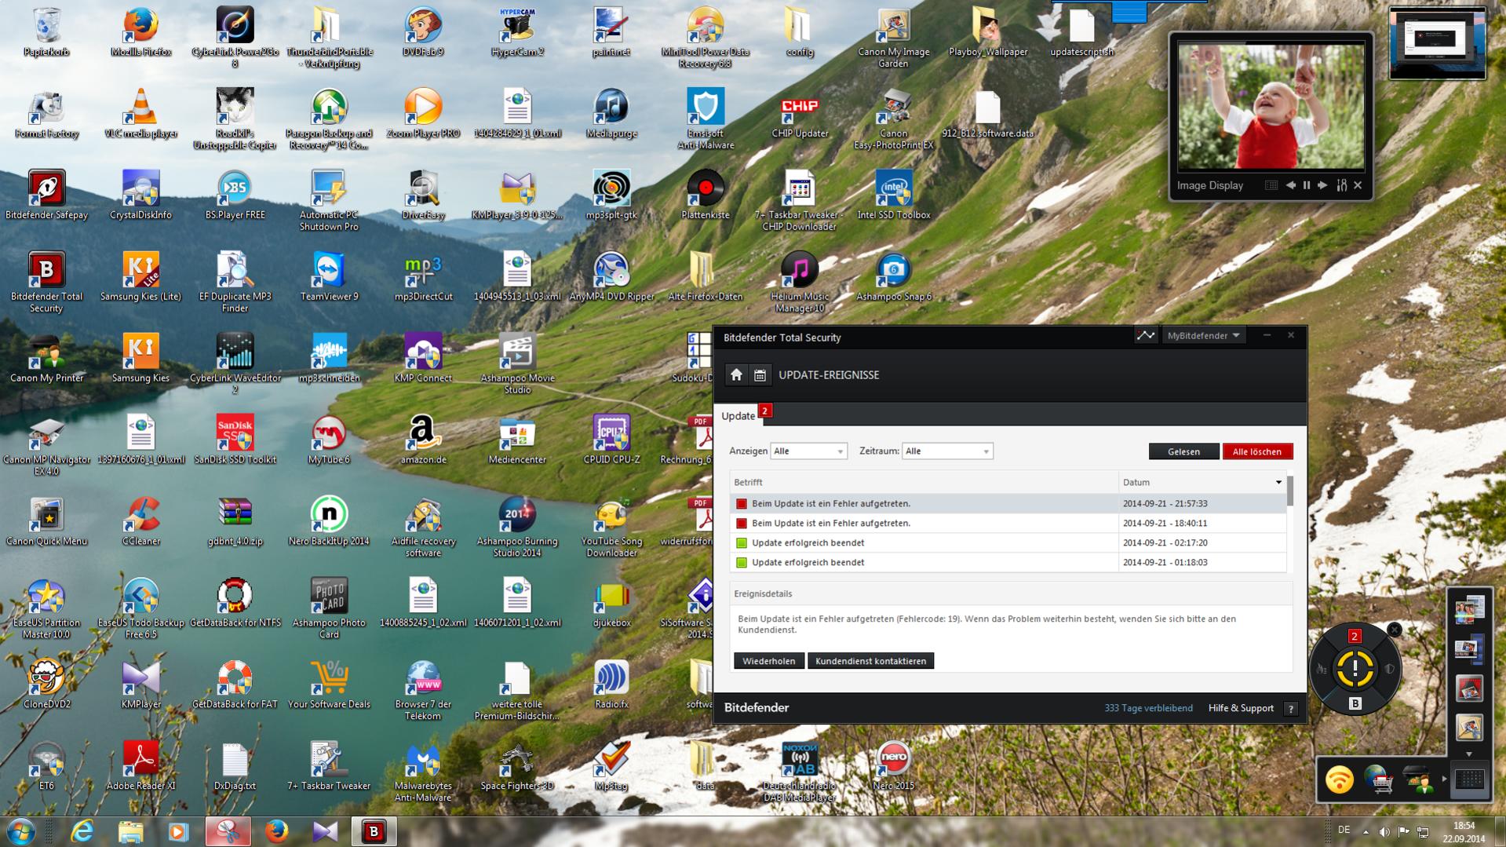Click Bitdefender taskbar button
The width and height of the screenshot is (1506, 847).
coord(374,831)
